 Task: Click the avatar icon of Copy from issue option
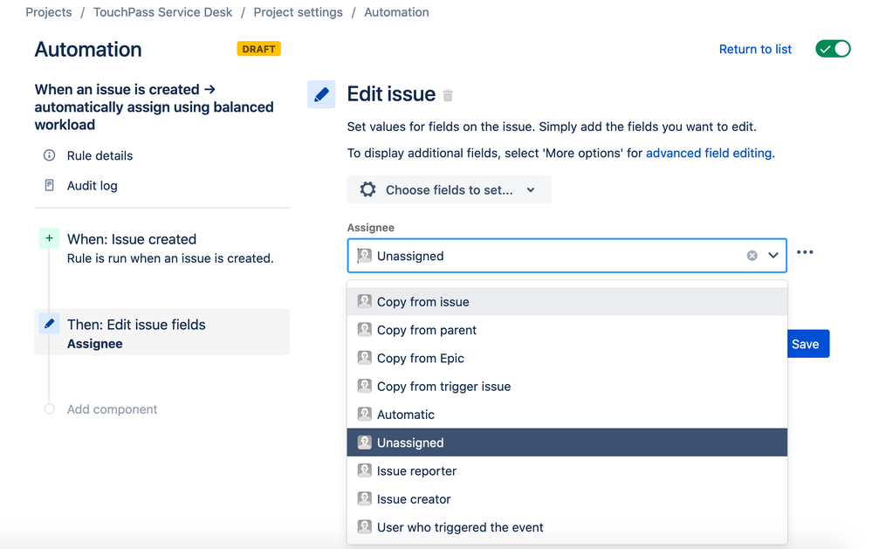pyautogui.click(x=364, y=301)
